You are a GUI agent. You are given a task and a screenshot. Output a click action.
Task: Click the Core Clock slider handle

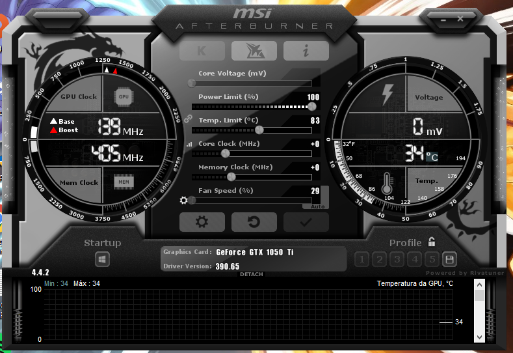click(x=225, y=154)
